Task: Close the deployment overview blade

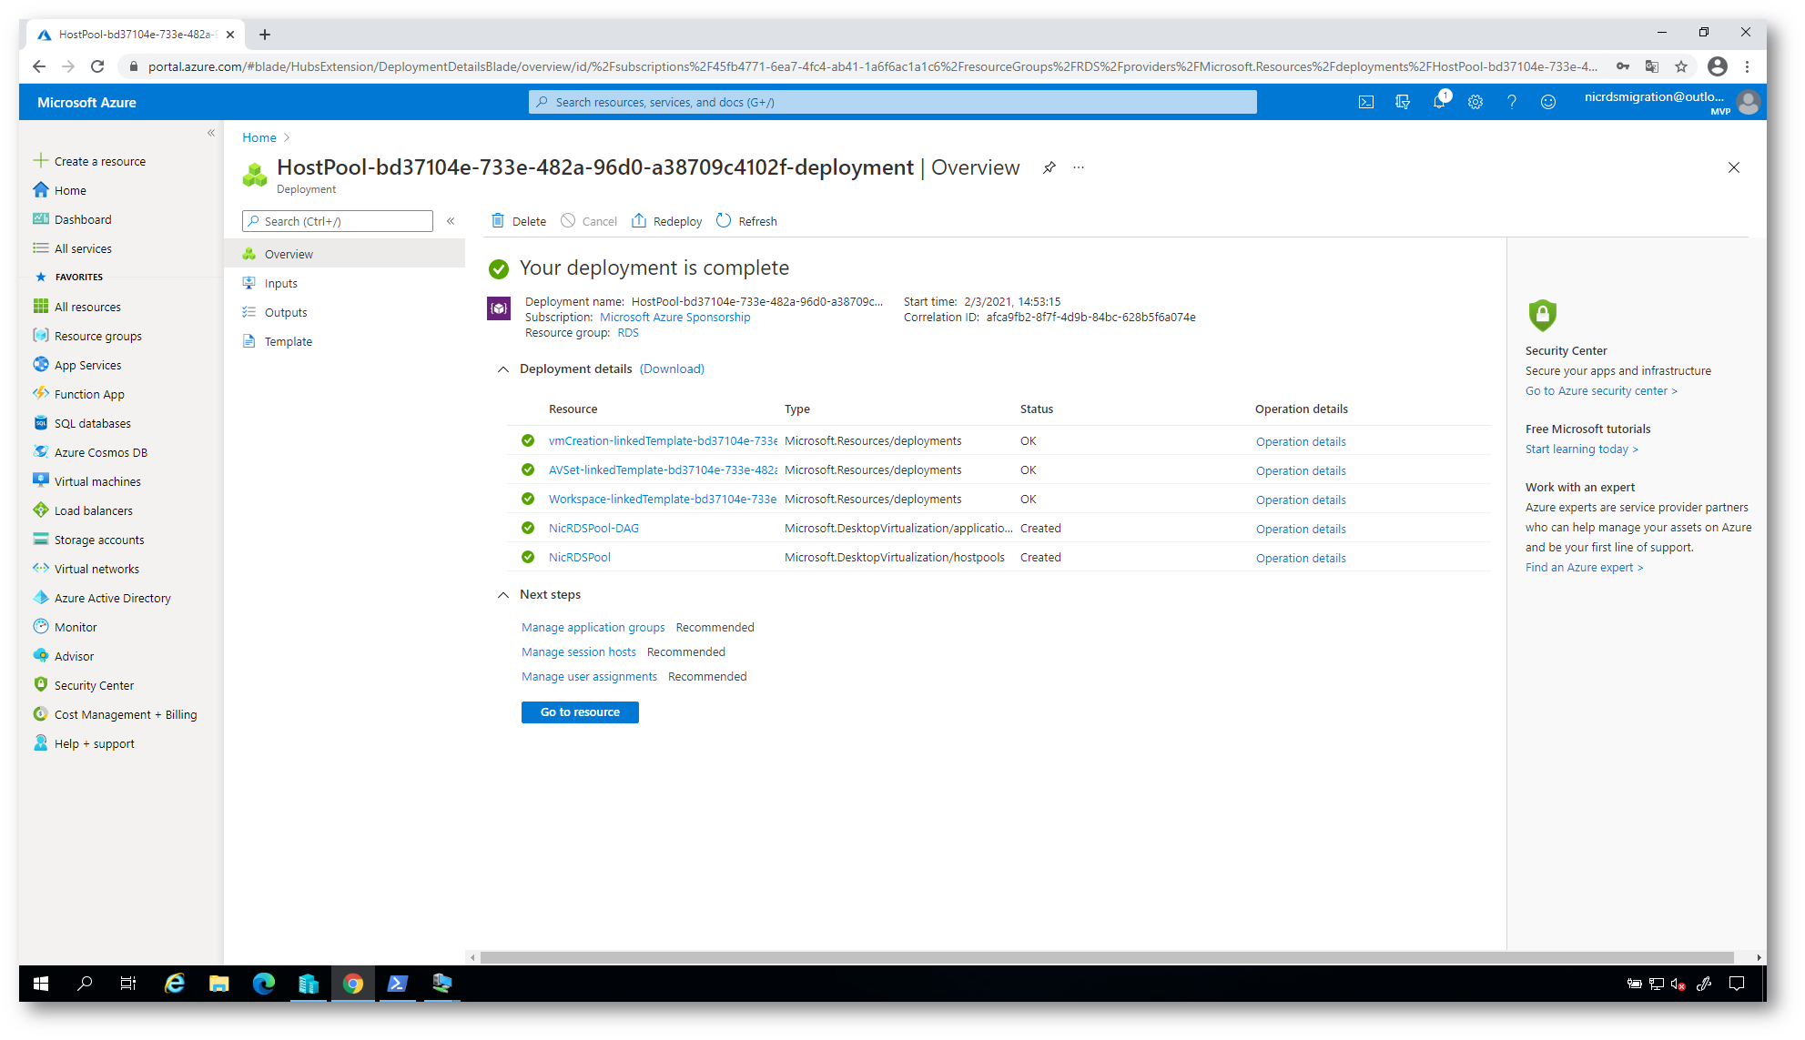Action: click(1734, 167)
